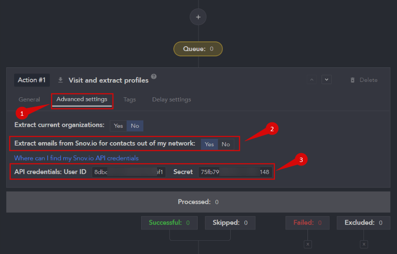Viewport: 397px width, 254px height.
Task: Click the plus icon to add a step
Action: [x=198, y=17]
